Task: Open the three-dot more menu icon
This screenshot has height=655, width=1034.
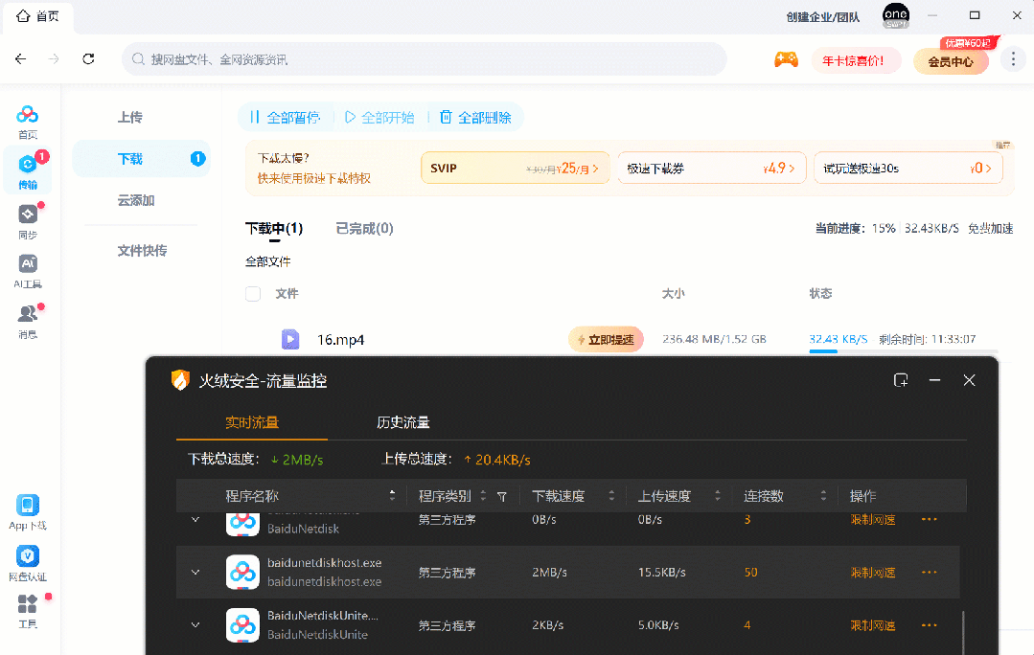Action: (x=1013, y=59)
